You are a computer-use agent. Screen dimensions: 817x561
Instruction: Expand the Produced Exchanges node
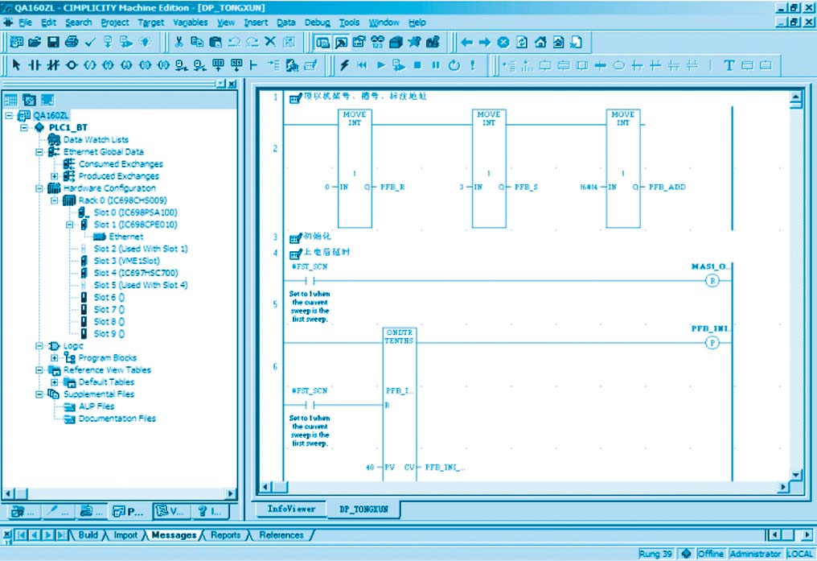coord(54,176)
